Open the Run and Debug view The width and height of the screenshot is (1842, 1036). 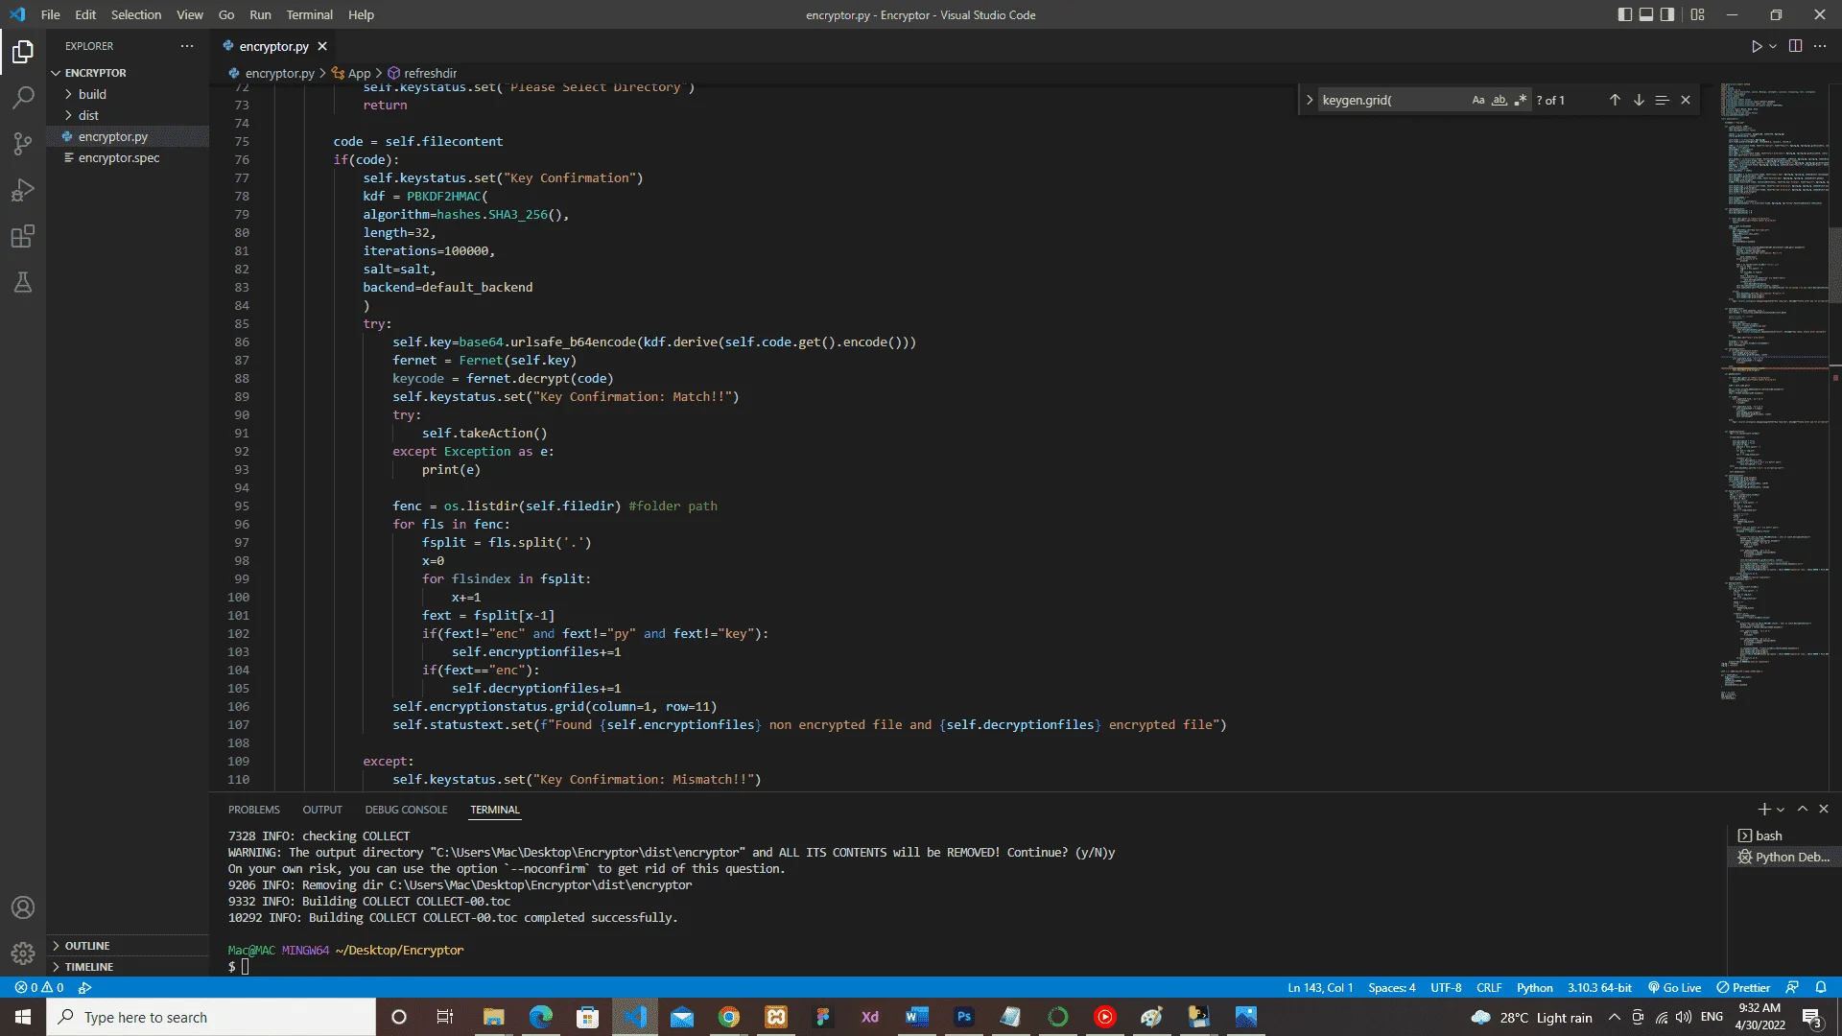point(23,190)
